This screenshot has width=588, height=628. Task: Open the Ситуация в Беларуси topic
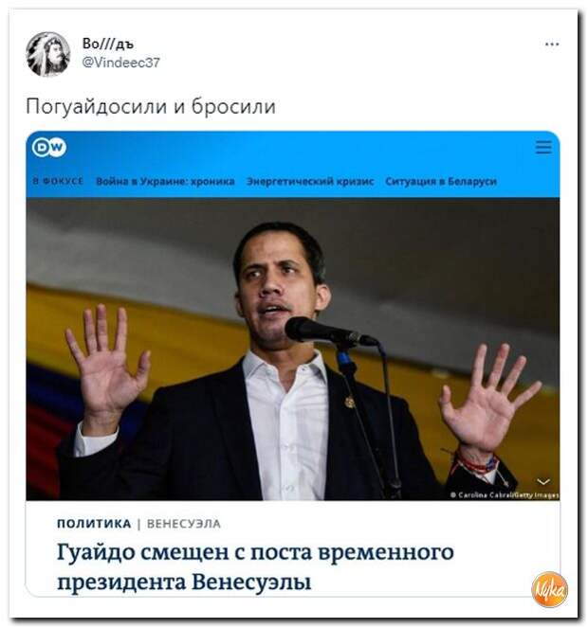tap(441, 182)
